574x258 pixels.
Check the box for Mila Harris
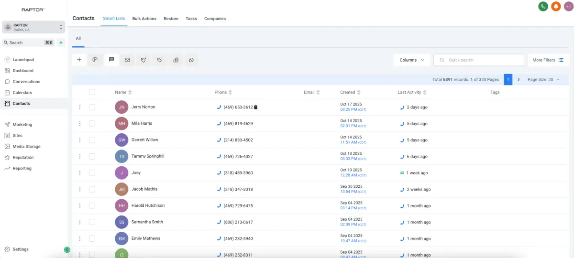92,123
